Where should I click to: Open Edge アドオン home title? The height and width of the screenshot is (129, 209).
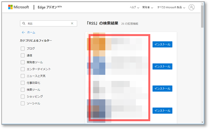pos(50,7)
